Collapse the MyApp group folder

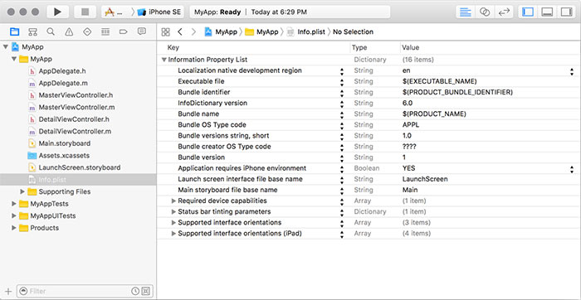pyautogui.click(x=14, y=59)
